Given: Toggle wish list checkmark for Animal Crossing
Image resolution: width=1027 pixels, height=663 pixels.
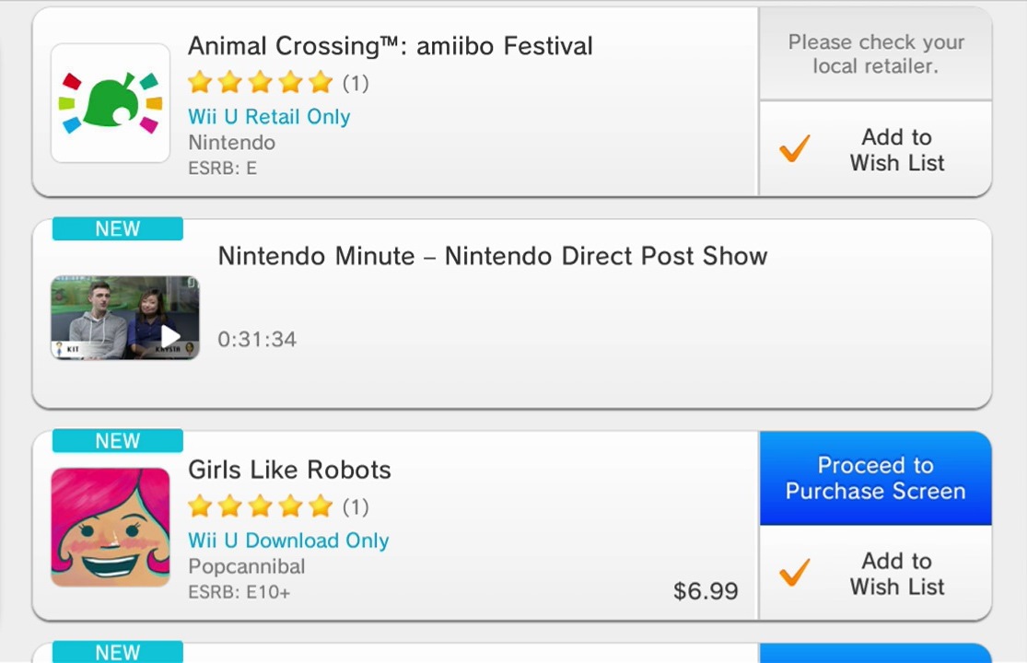Looking at the screenshot, I should tap(794, 149).
